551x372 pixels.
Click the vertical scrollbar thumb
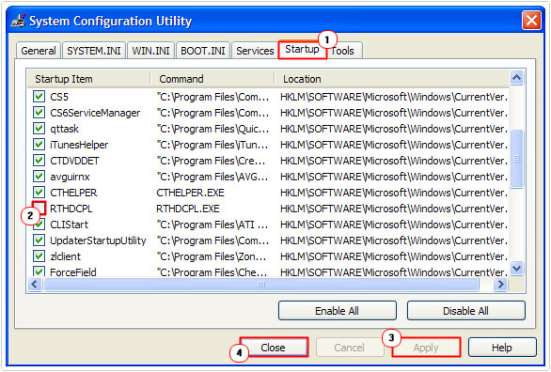coord(516,159)
